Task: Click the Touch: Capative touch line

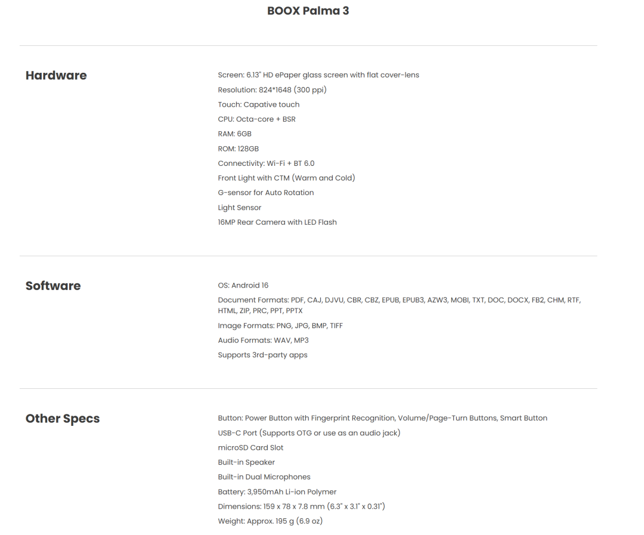Action: [x=258, y=104]
